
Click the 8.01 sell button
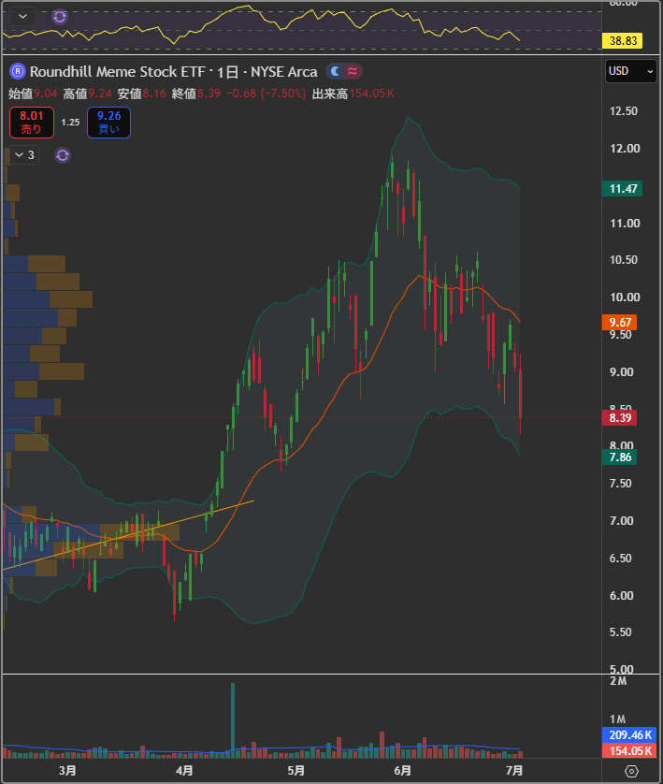pyautogui.click(x=32, y=123)
